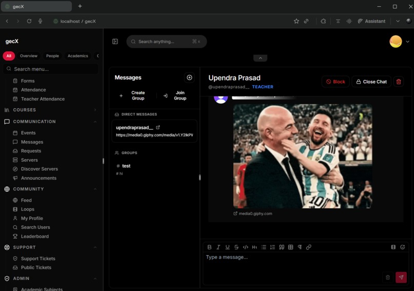Insert inline code with the code icon
414x291 pixels.
pyautogui.click(x=246, y=247)
